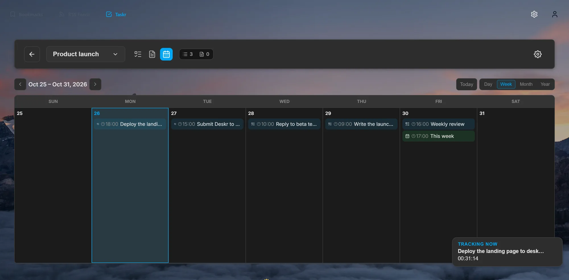Open global settings gear at top
The image size is (569, 280).
pyautogui.click(x=534, y=14)
